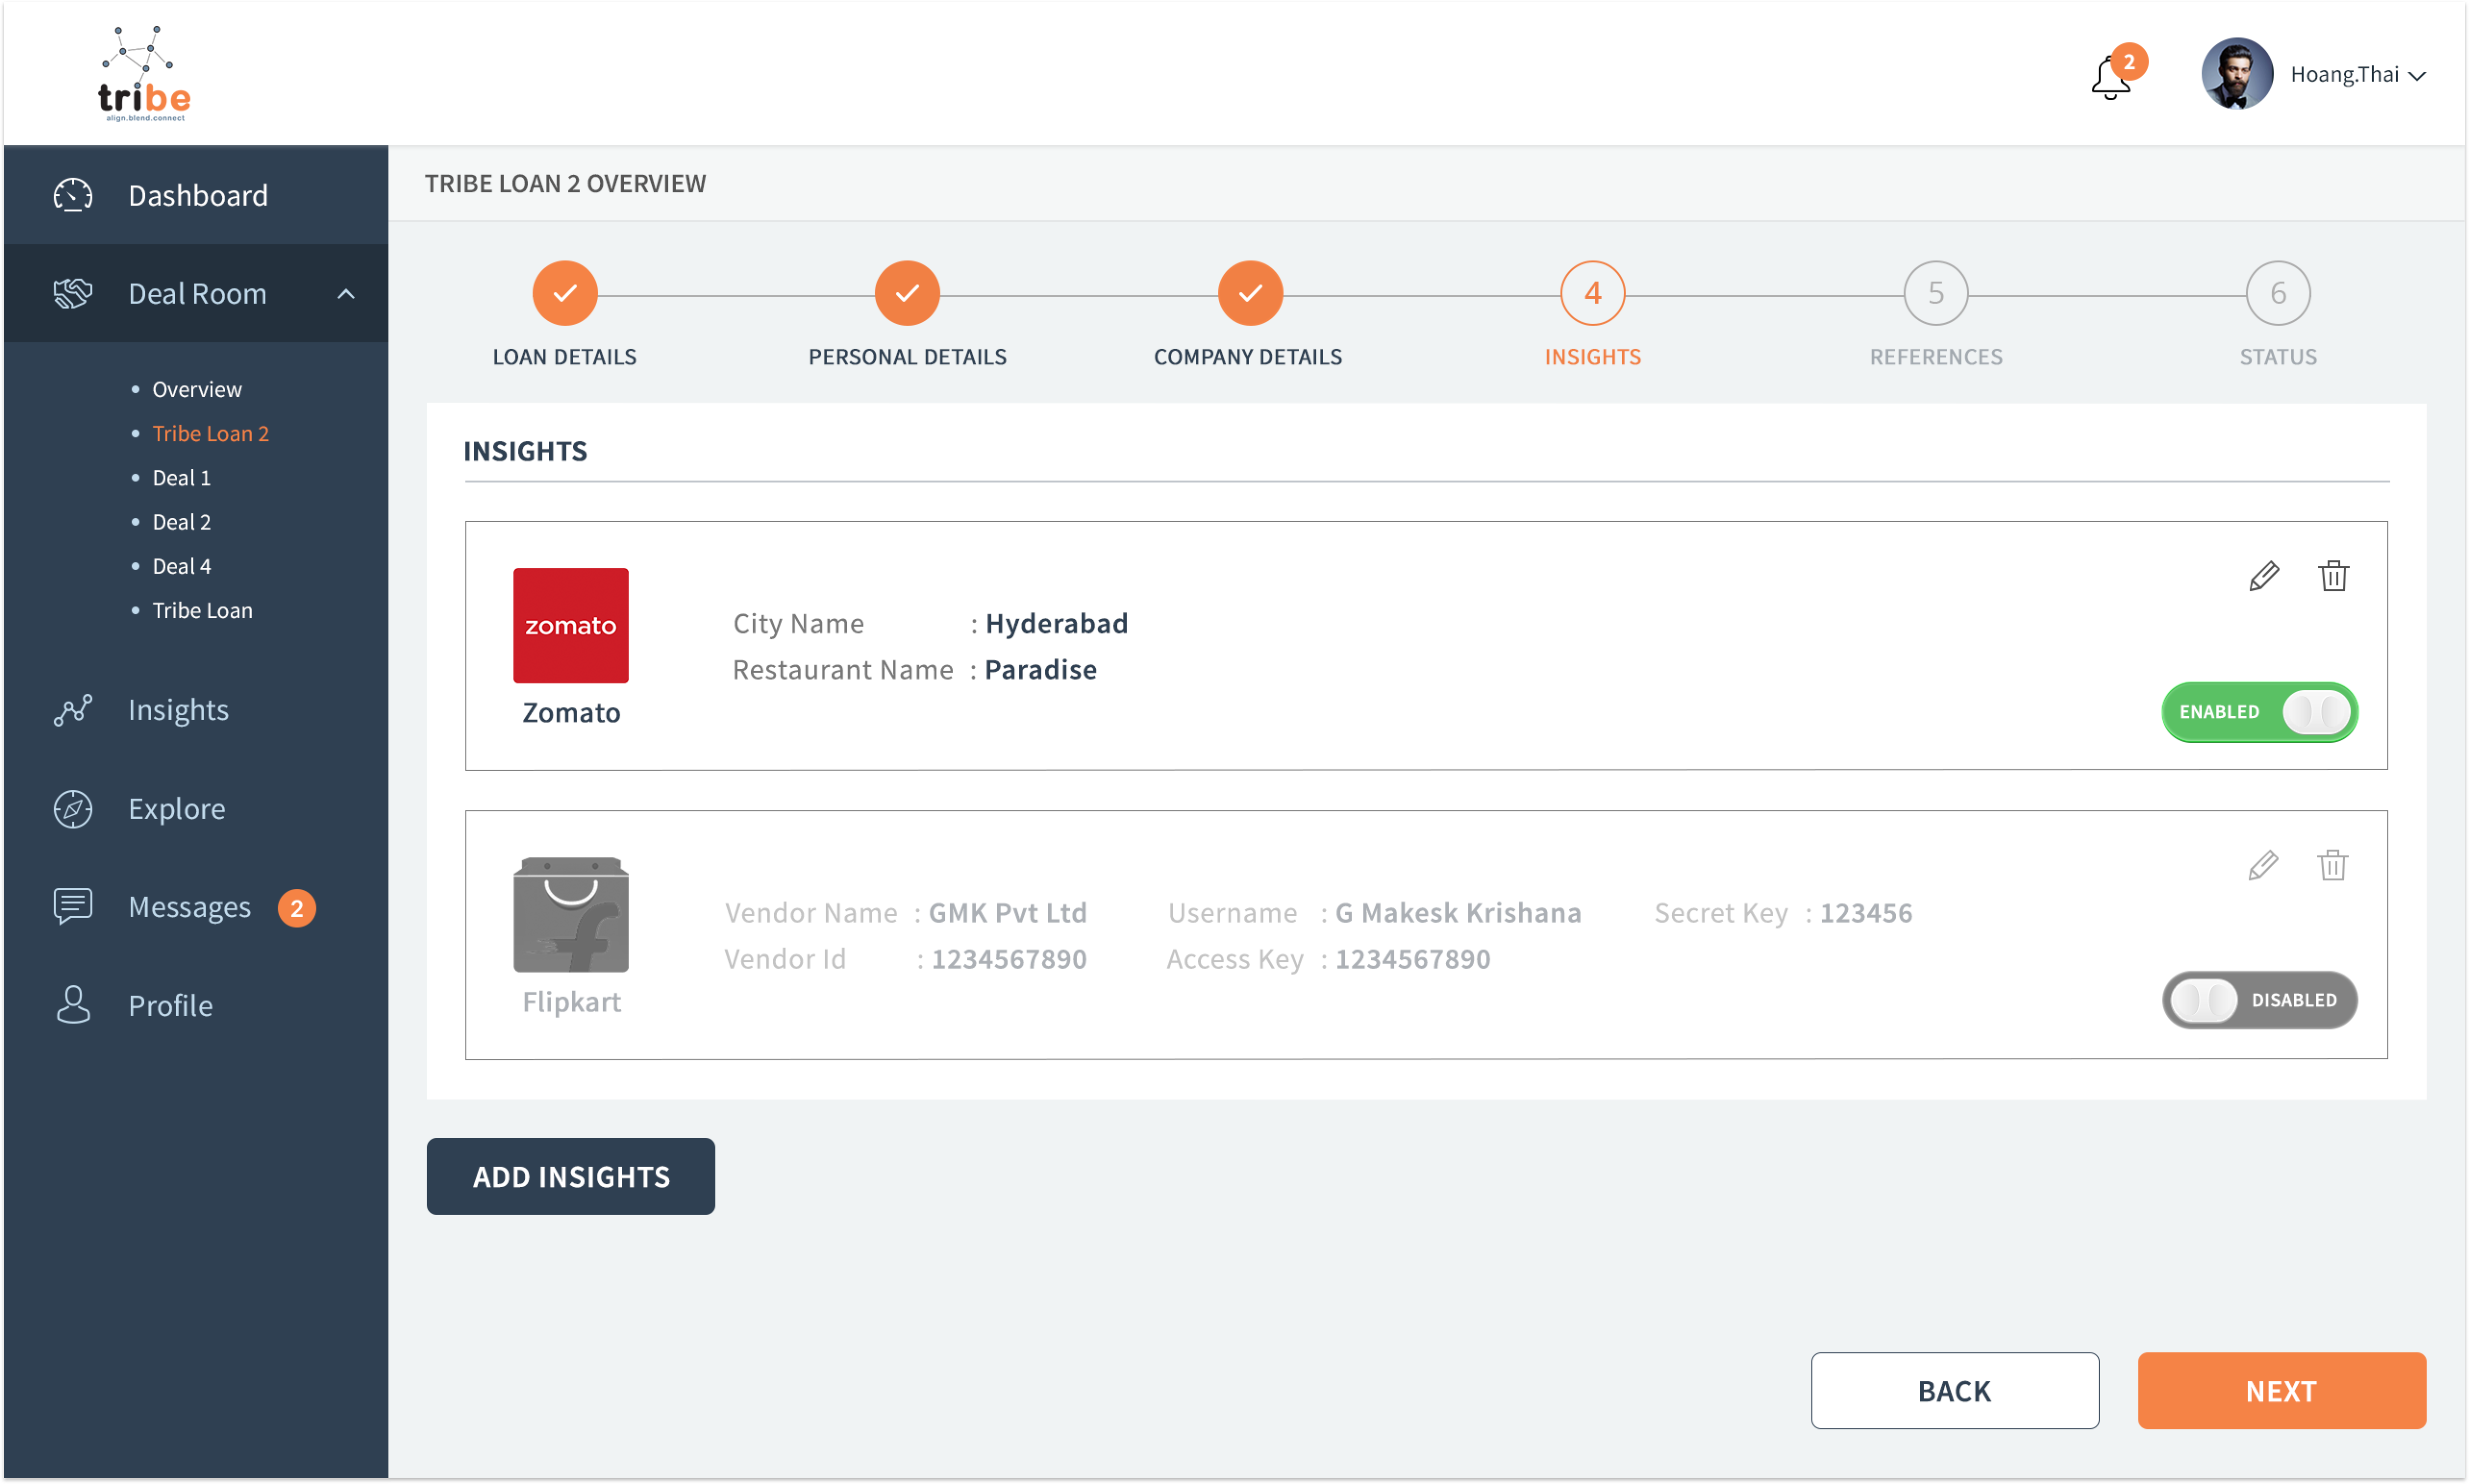Screen dimensions: 2469x1484
Task: Click the Dashboard gauge icon
Action: click(x=73, y=195)
